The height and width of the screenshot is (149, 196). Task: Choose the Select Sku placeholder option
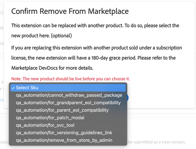click(27, 88)
